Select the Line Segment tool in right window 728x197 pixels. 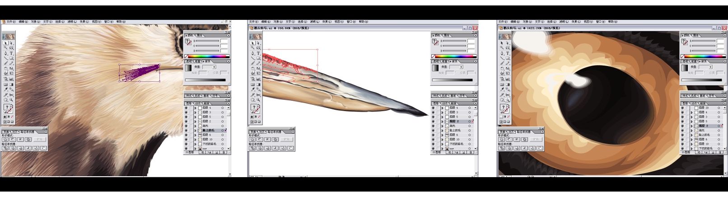tap(502, 58)
